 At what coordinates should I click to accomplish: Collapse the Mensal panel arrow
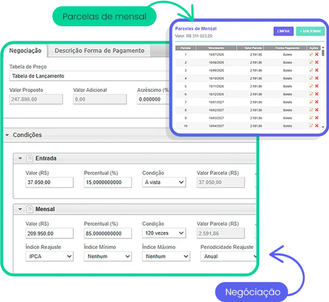[x=20, y=209]
